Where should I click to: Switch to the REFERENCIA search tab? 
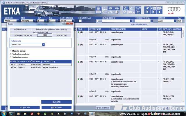20,29
